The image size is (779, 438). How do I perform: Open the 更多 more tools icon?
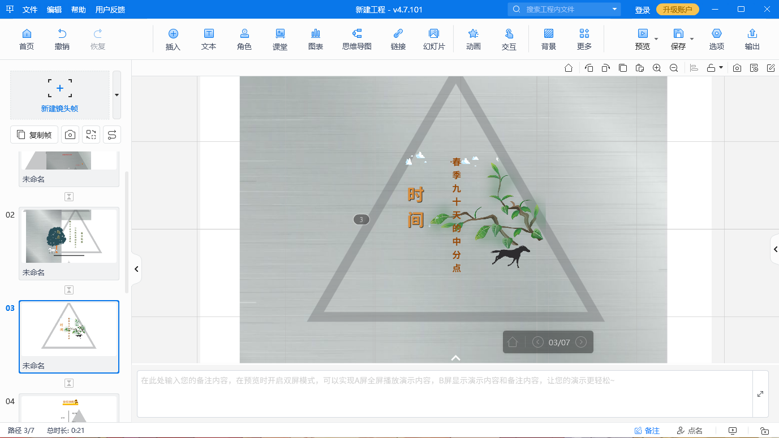[584, 39]
